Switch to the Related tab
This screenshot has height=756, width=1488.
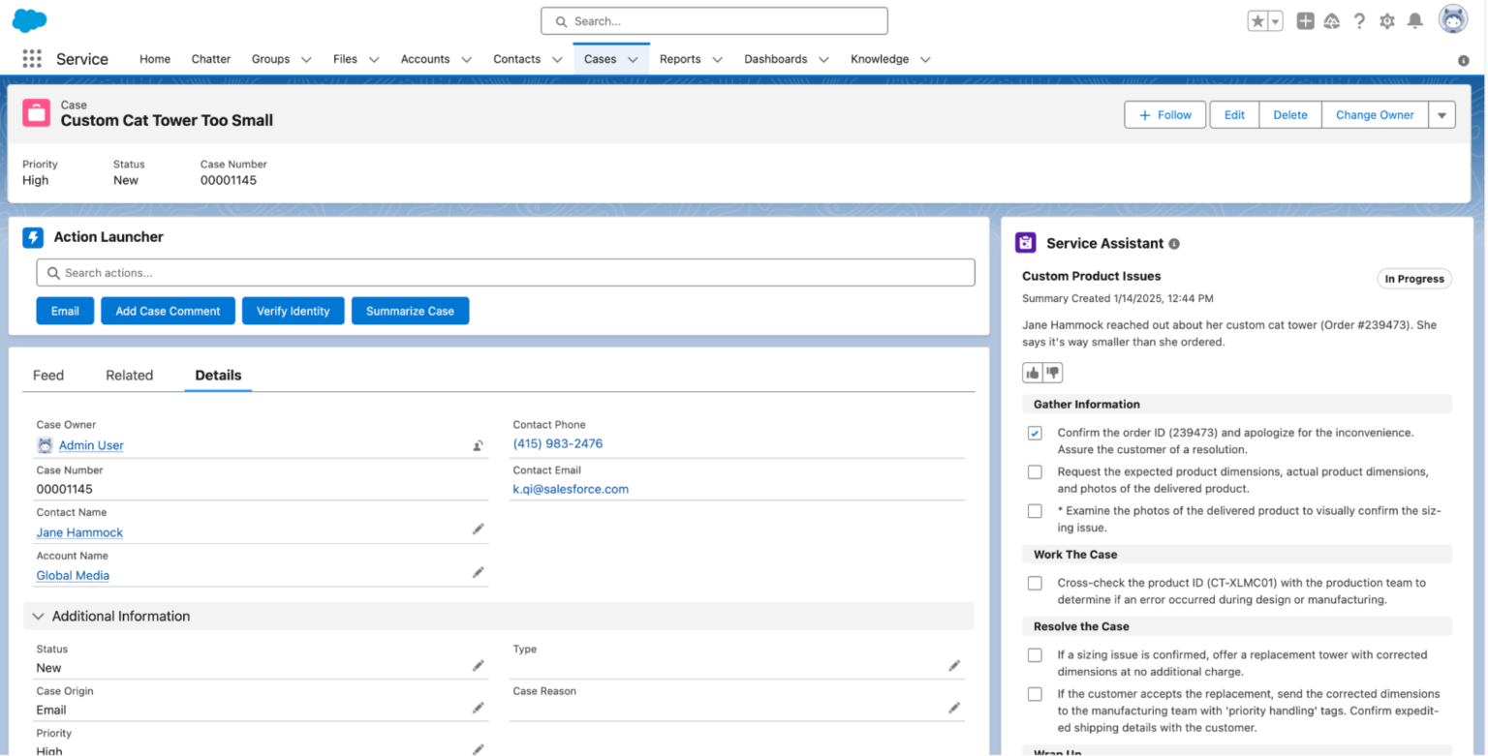(x=130, y=376)
